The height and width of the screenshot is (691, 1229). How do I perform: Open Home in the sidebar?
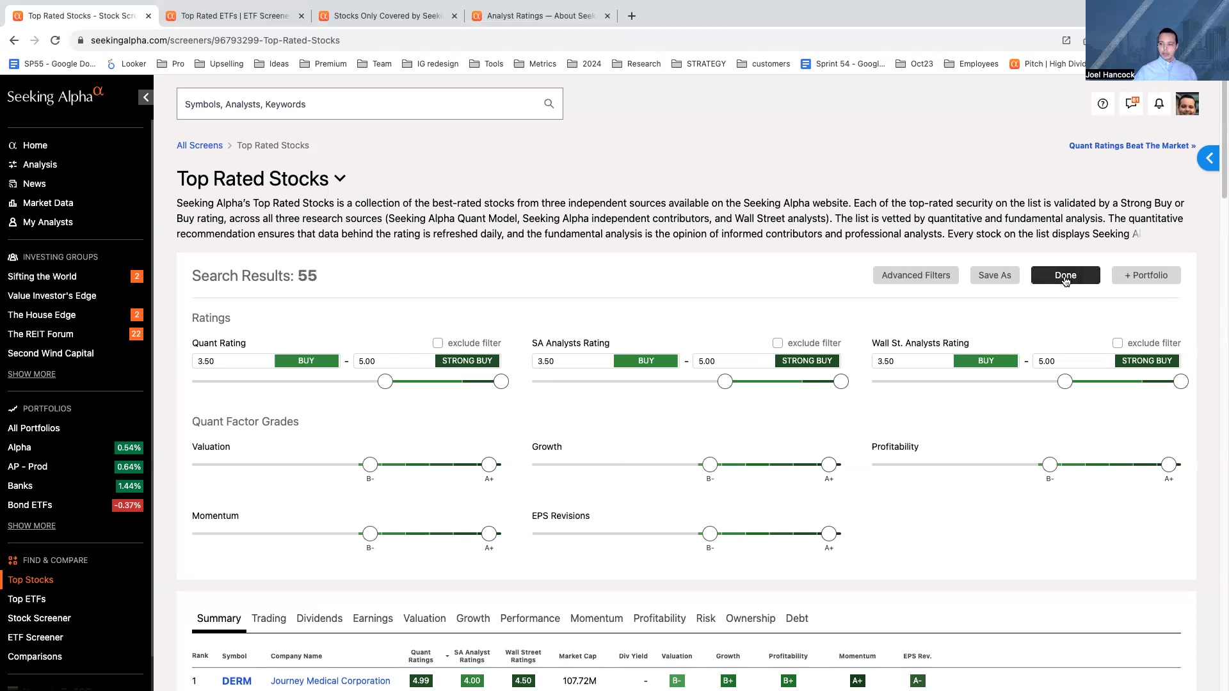[x=35, y=145]
